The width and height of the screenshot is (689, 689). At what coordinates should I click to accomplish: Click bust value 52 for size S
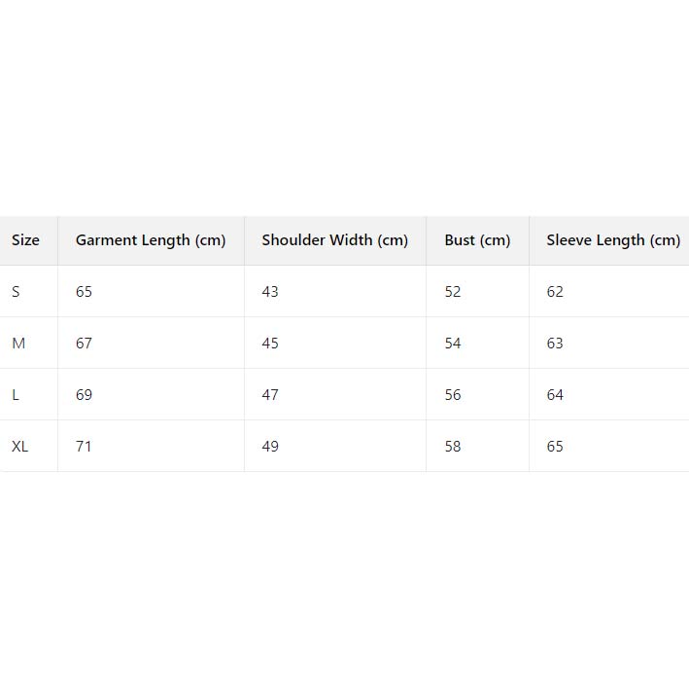click(x=453, y=292)
